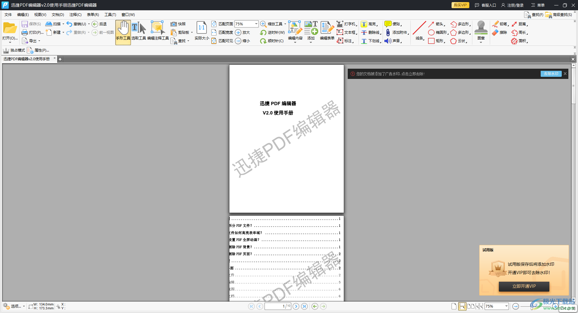
Task: Open the Document (文档) menu
Action: (x=58, y=15)
